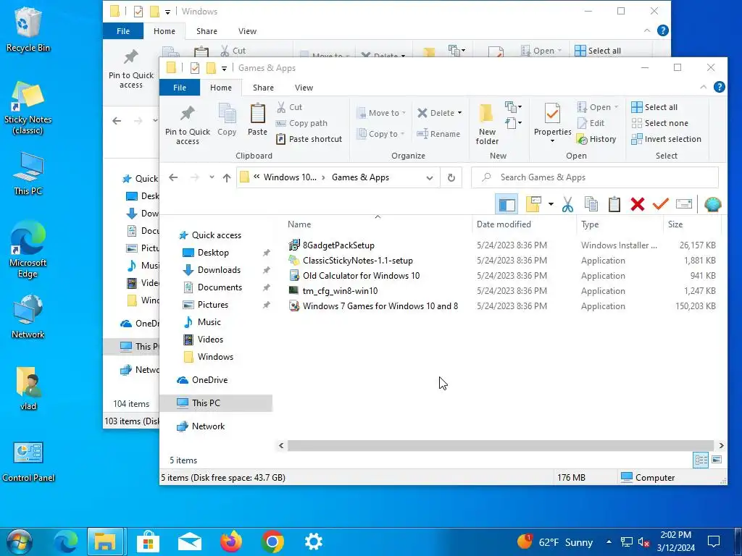Collapse the ribbon with the chevron in Games & Apps
This screenshot has width=742, height=556.
coord(703,87)
